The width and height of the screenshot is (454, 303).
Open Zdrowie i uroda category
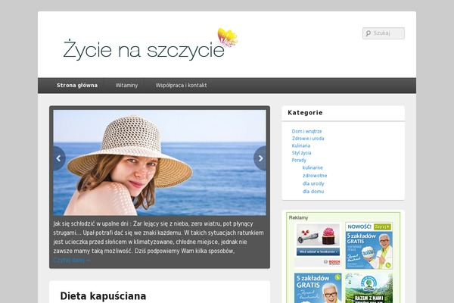pos(308,139)
